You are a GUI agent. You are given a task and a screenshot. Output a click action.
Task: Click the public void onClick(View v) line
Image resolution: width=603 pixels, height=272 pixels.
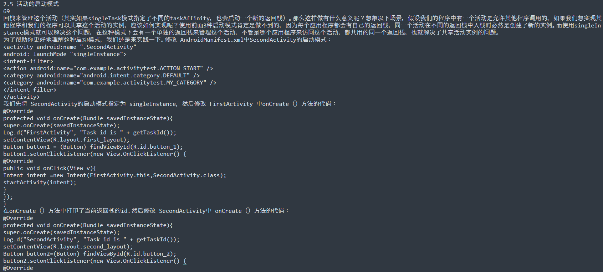(x=50, y=168)
